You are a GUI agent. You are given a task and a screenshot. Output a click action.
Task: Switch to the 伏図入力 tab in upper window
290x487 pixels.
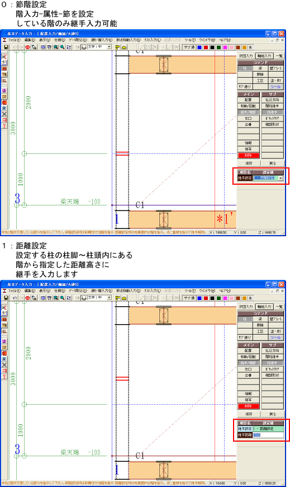[246, 56]
